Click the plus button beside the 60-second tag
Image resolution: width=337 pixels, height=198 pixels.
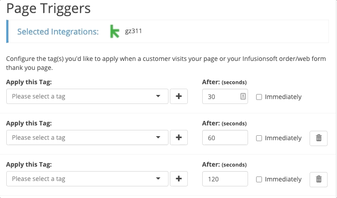pos(179,138)
